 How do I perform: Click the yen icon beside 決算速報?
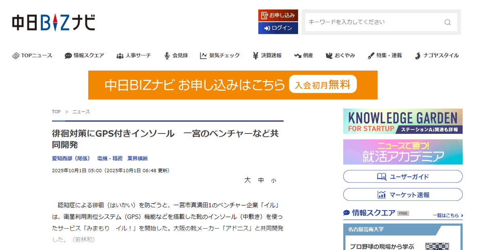click(x=256, y=56)
